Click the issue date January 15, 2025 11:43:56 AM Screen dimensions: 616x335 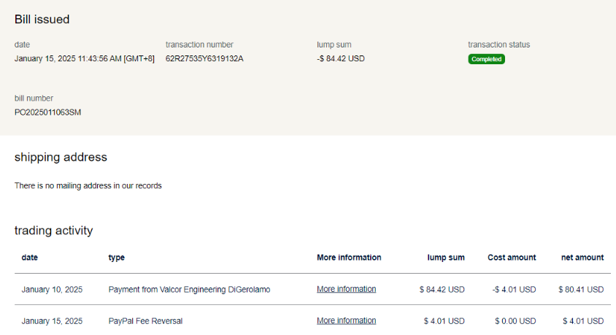pyautogui.click(x=84, y=58)
